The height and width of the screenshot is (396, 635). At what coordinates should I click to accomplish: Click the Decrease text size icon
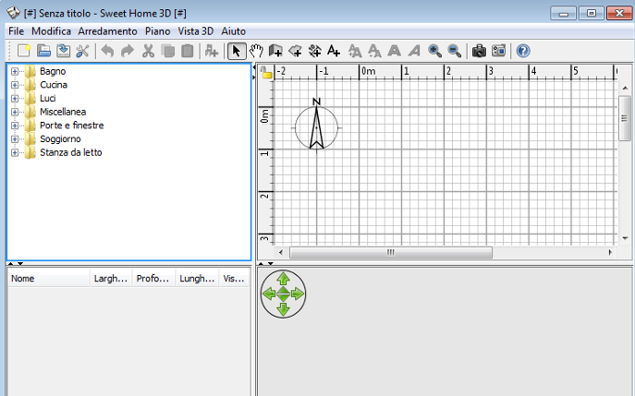tap(374, 51)
